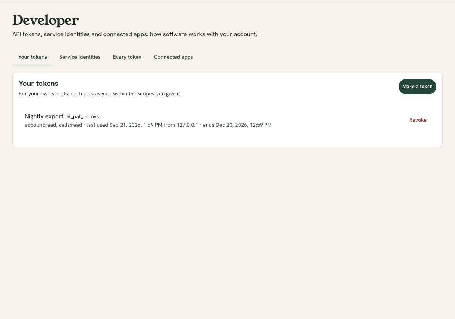
Task: Click the account:read, calls:read token details line
Action: point(148,125)
